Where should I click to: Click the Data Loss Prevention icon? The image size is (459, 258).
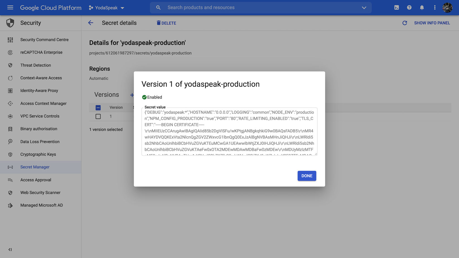coord(10,142)
